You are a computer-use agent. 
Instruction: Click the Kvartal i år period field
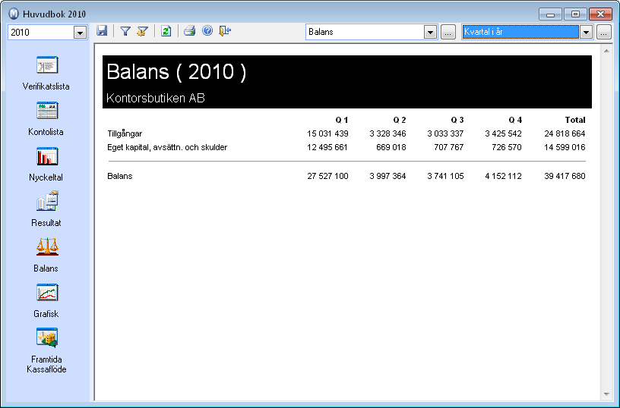click(x=520, y=32)
